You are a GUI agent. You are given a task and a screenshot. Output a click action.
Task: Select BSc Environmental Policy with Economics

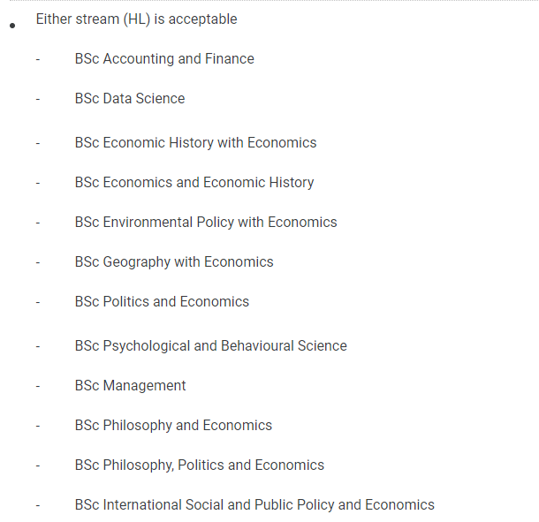click(206, 223)
